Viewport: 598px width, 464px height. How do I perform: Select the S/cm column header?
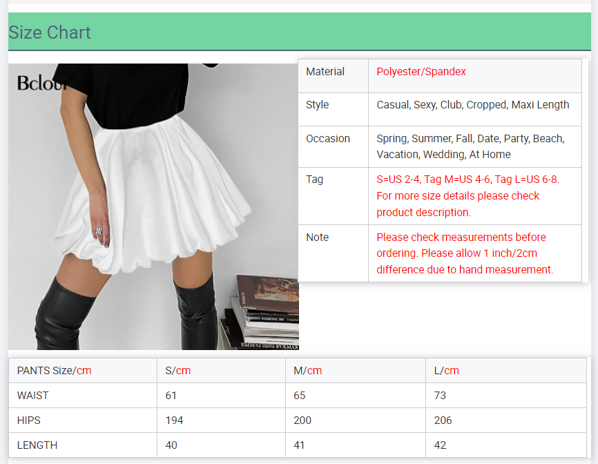[x=221, y=371]
